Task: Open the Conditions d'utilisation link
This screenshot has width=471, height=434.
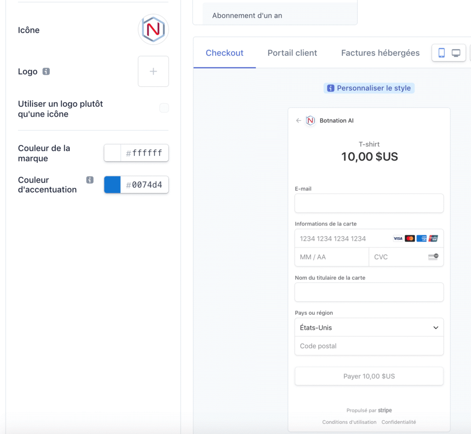Action: point(349,422)
